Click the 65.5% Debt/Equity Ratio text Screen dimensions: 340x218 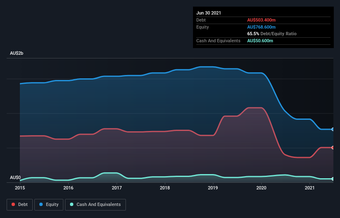click(272, 34)
